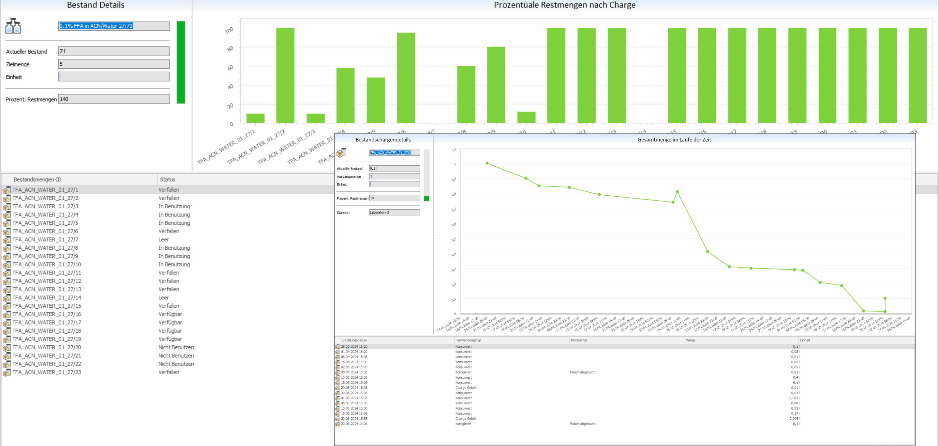Image resolution: width=939 pixels, height=446 pixels.
Task: Click the icon of the 20.06.2024 16:08 entry
Action: [337, 424]
